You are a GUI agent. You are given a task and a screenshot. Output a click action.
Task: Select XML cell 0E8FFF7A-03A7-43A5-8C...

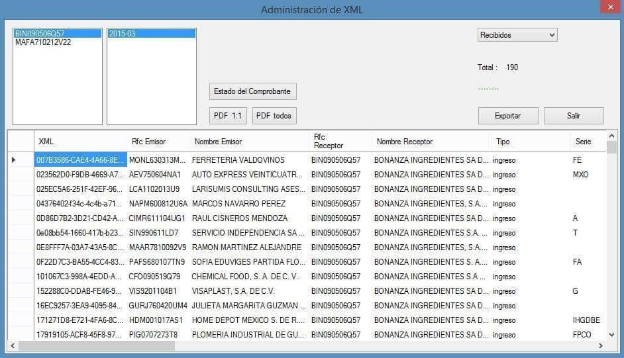point(80,247)
